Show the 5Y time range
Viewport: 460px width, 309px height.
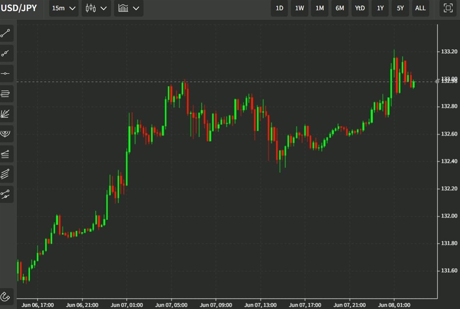click(400, 8)
